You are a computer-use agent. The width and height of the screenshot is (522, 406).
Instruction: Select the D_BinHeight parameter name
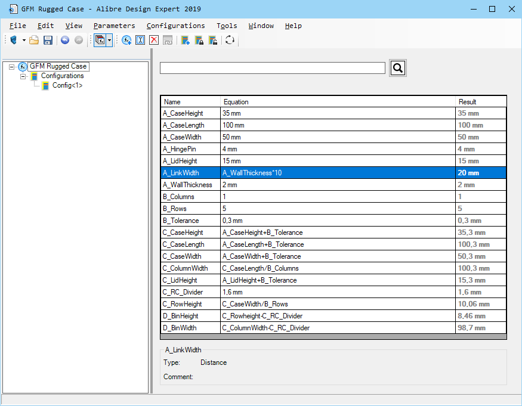click(180, 316)
